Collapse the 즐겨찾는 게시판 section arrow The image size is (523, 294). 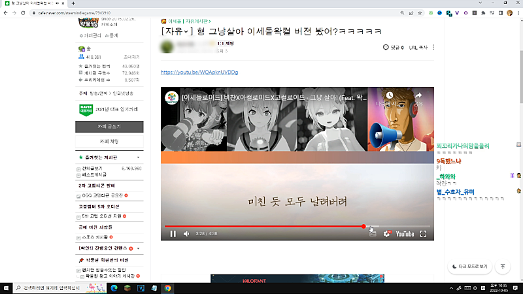pyautogui.click(x=138, y=157)
